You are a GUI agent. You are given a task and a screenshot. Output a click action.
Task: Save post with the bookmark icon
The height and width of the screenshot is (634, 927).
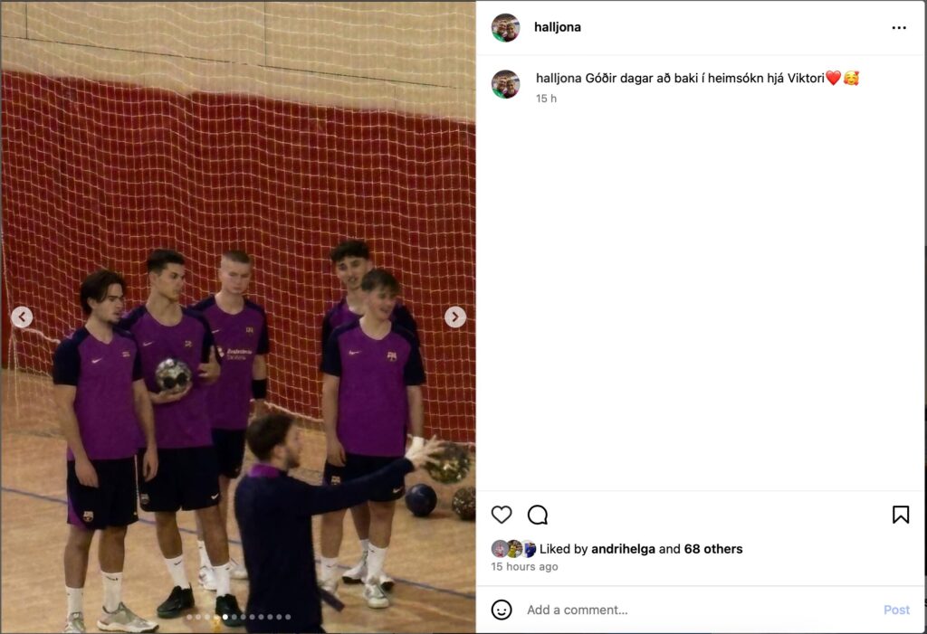(901, 515)
